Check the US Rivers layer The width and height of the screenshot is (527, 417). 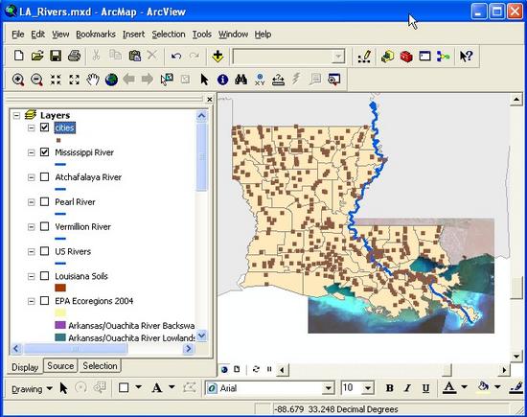click(x=44, y=251)
